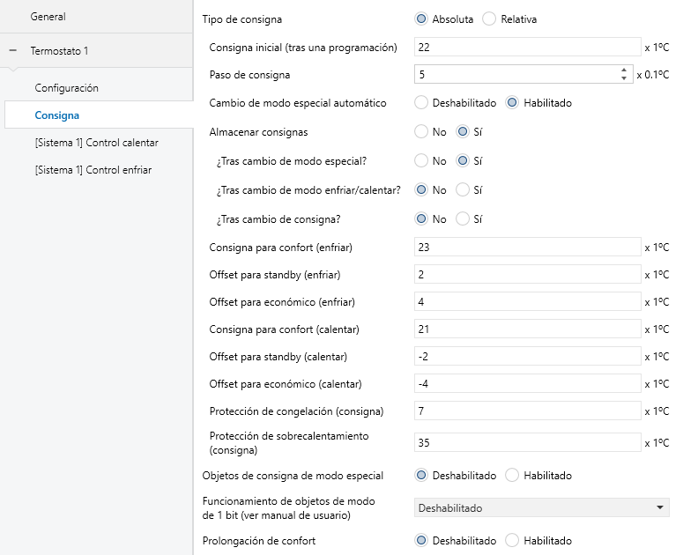Click the Consigna para confort (enfriar) field
The width and height of the screenshot is (683, 555).
(x=528, y=247)
